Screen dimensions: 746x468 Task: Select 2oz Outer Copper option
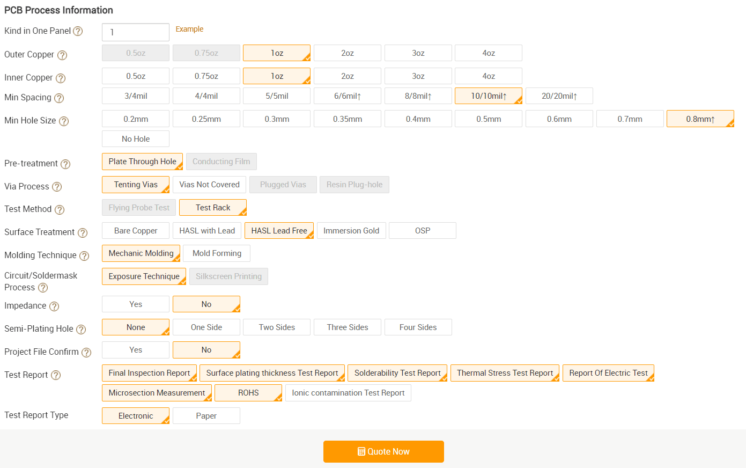[348, 53]
